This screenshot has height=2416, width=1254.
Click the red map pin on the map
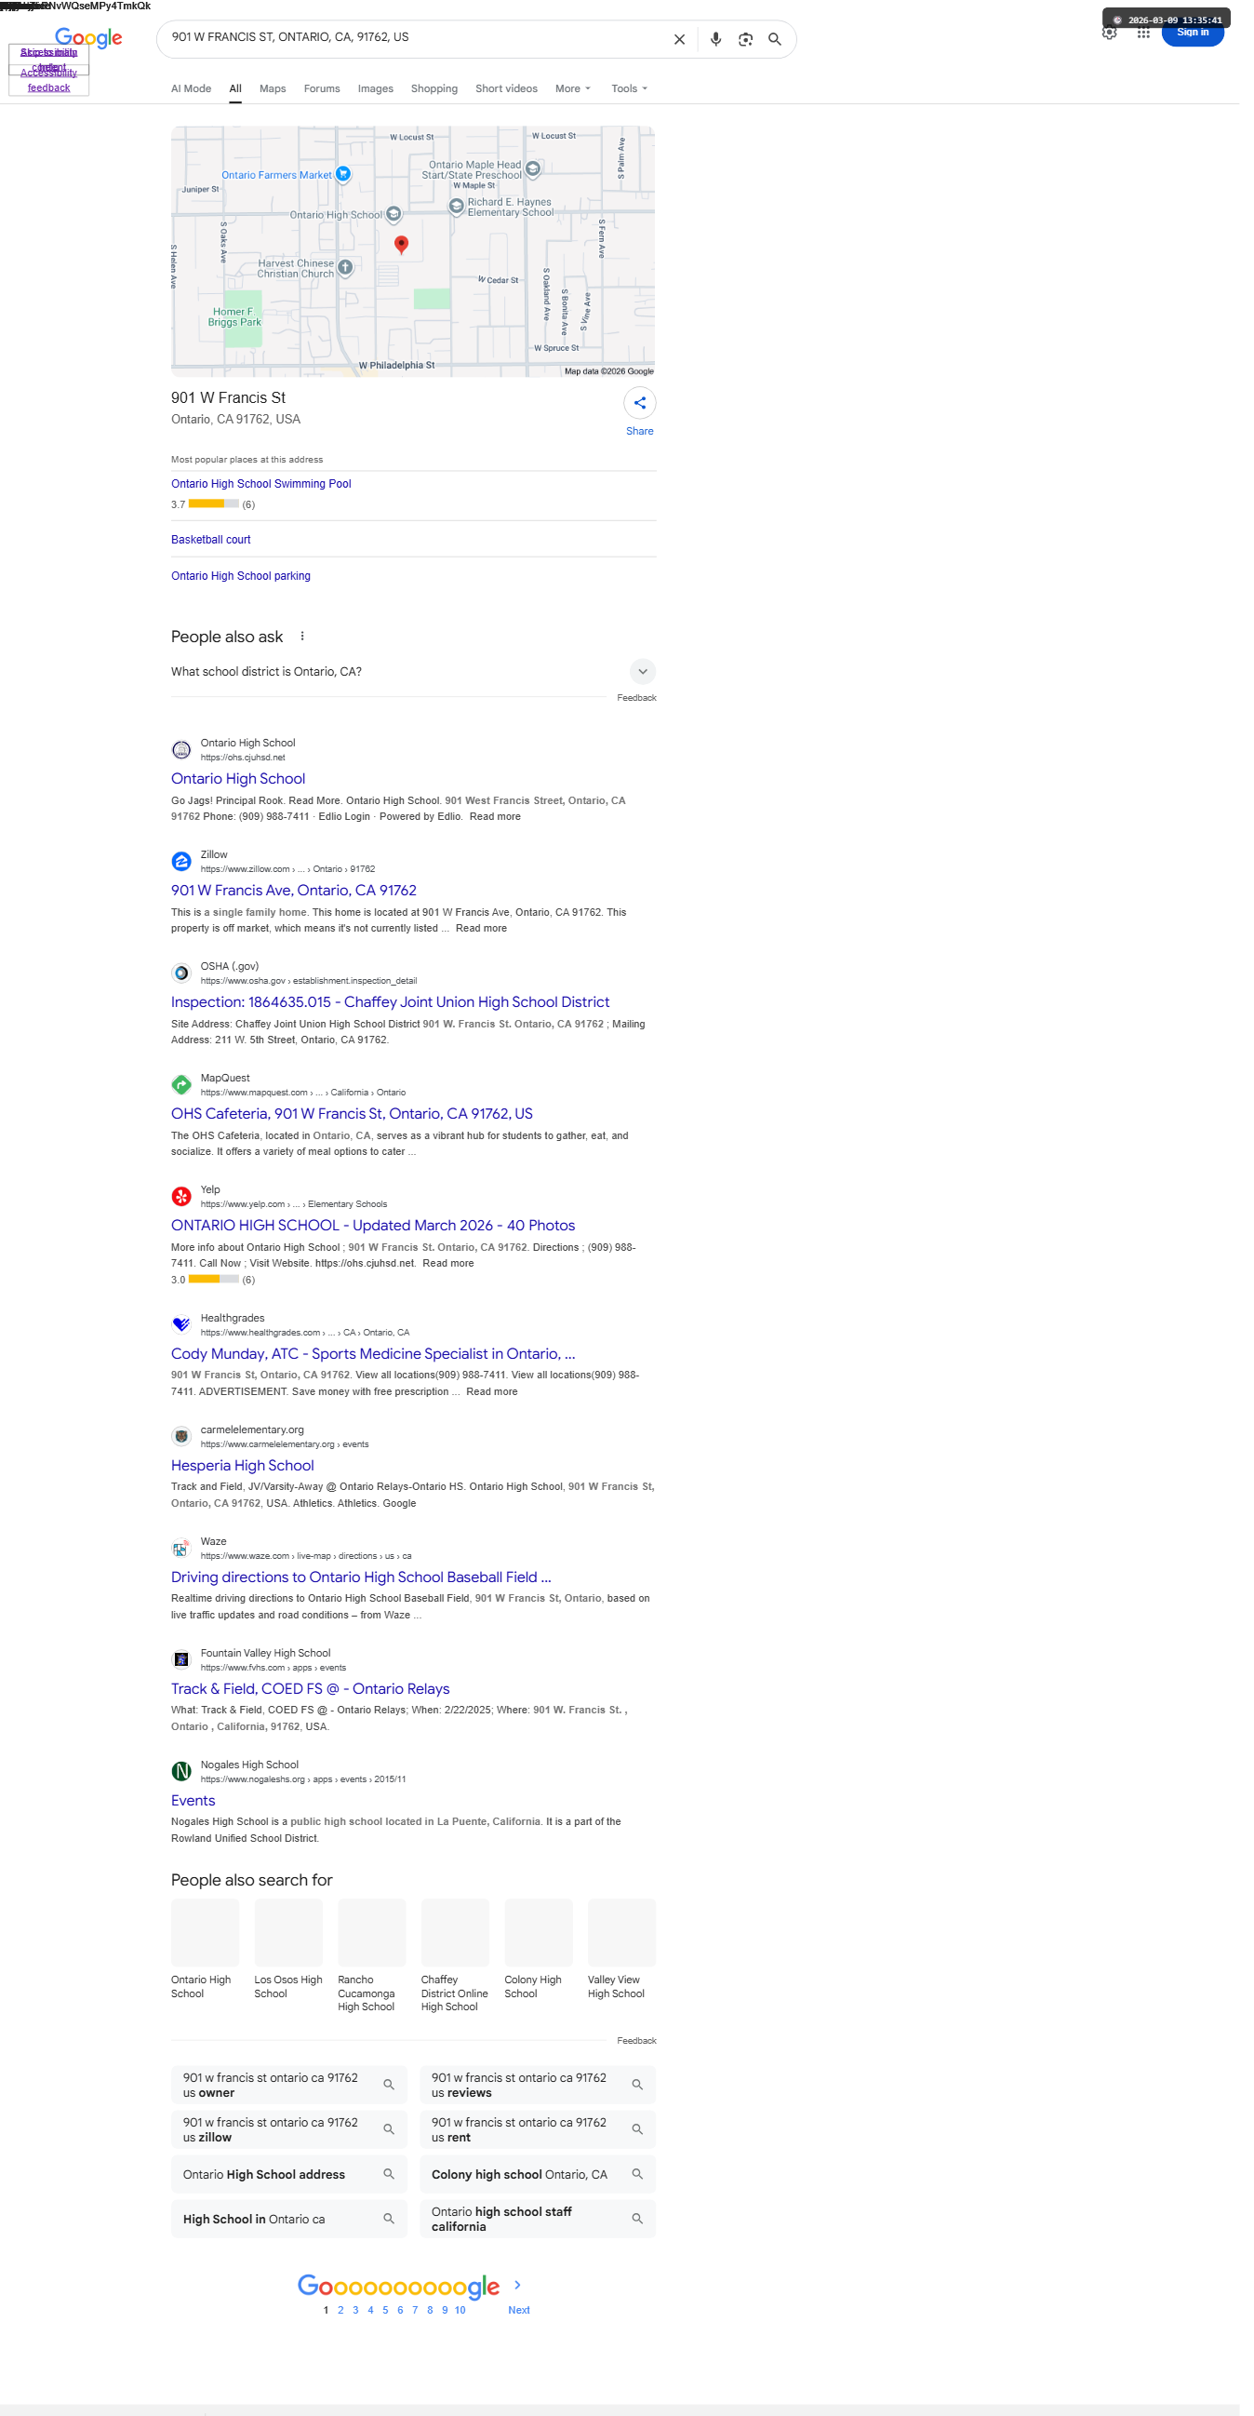coord(406,247)
